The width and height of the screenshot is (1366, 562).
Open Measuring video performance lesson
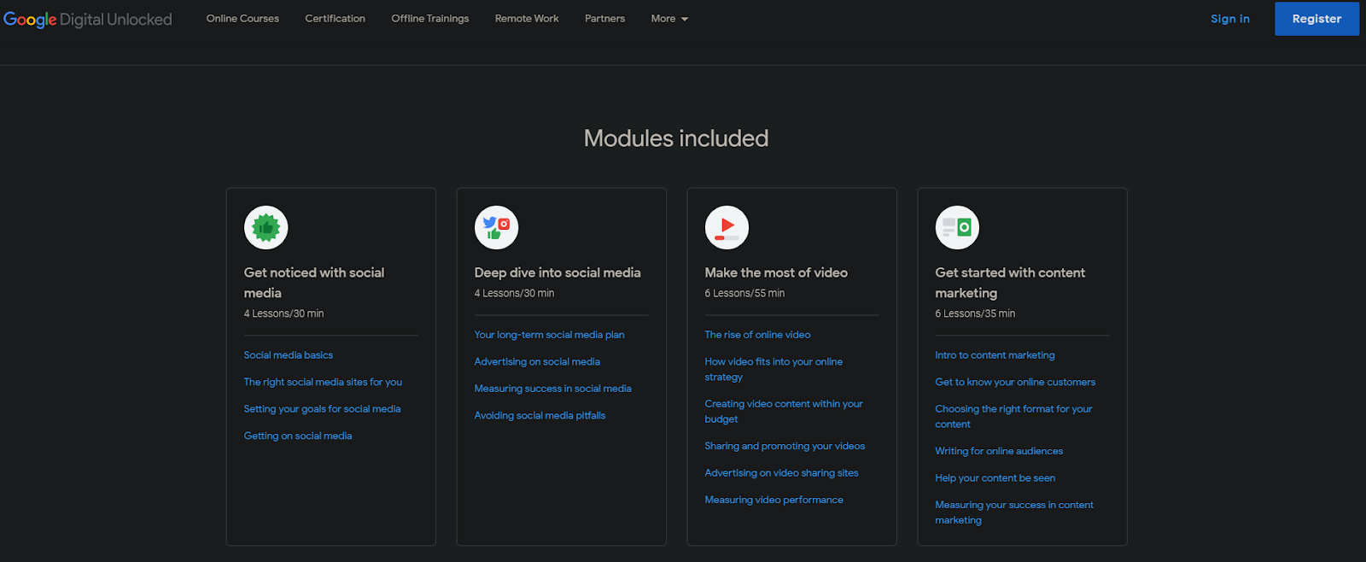tap(773, 501)
